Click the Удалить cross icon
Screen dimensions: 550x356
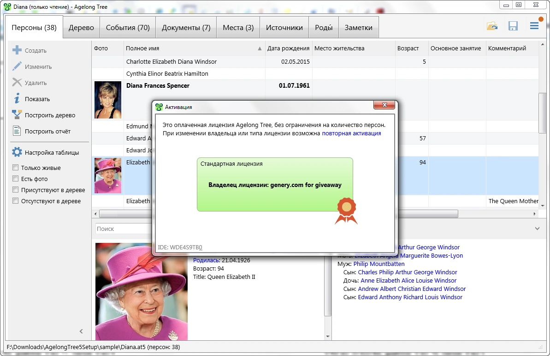(17, 83)
